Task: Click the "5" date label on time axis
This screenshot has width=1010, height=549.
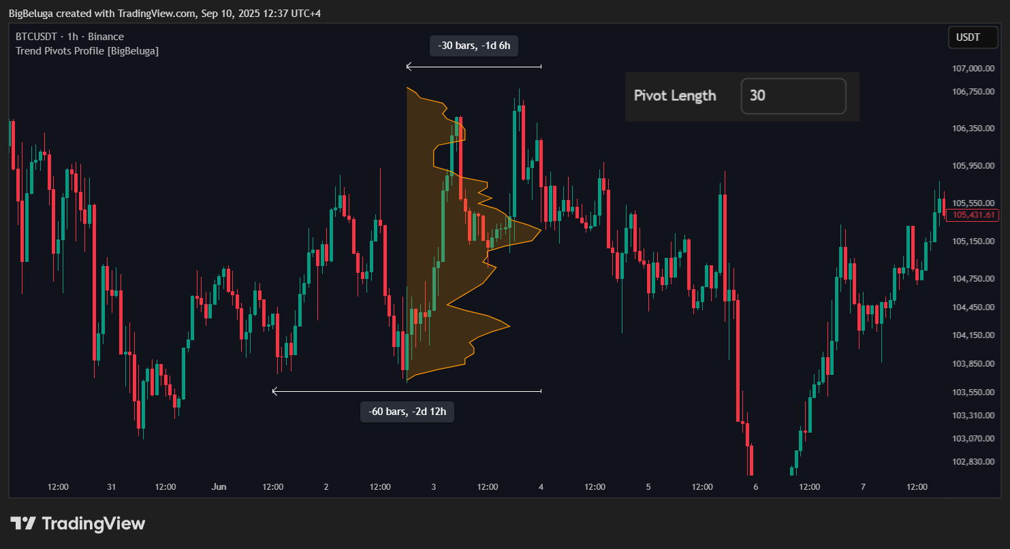Action: (x=648, y=487)
